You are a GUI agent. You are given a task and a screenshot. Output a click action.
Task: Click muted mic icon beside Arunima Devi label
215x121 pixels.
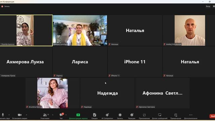pyautogui.click(x=27, y=107)
